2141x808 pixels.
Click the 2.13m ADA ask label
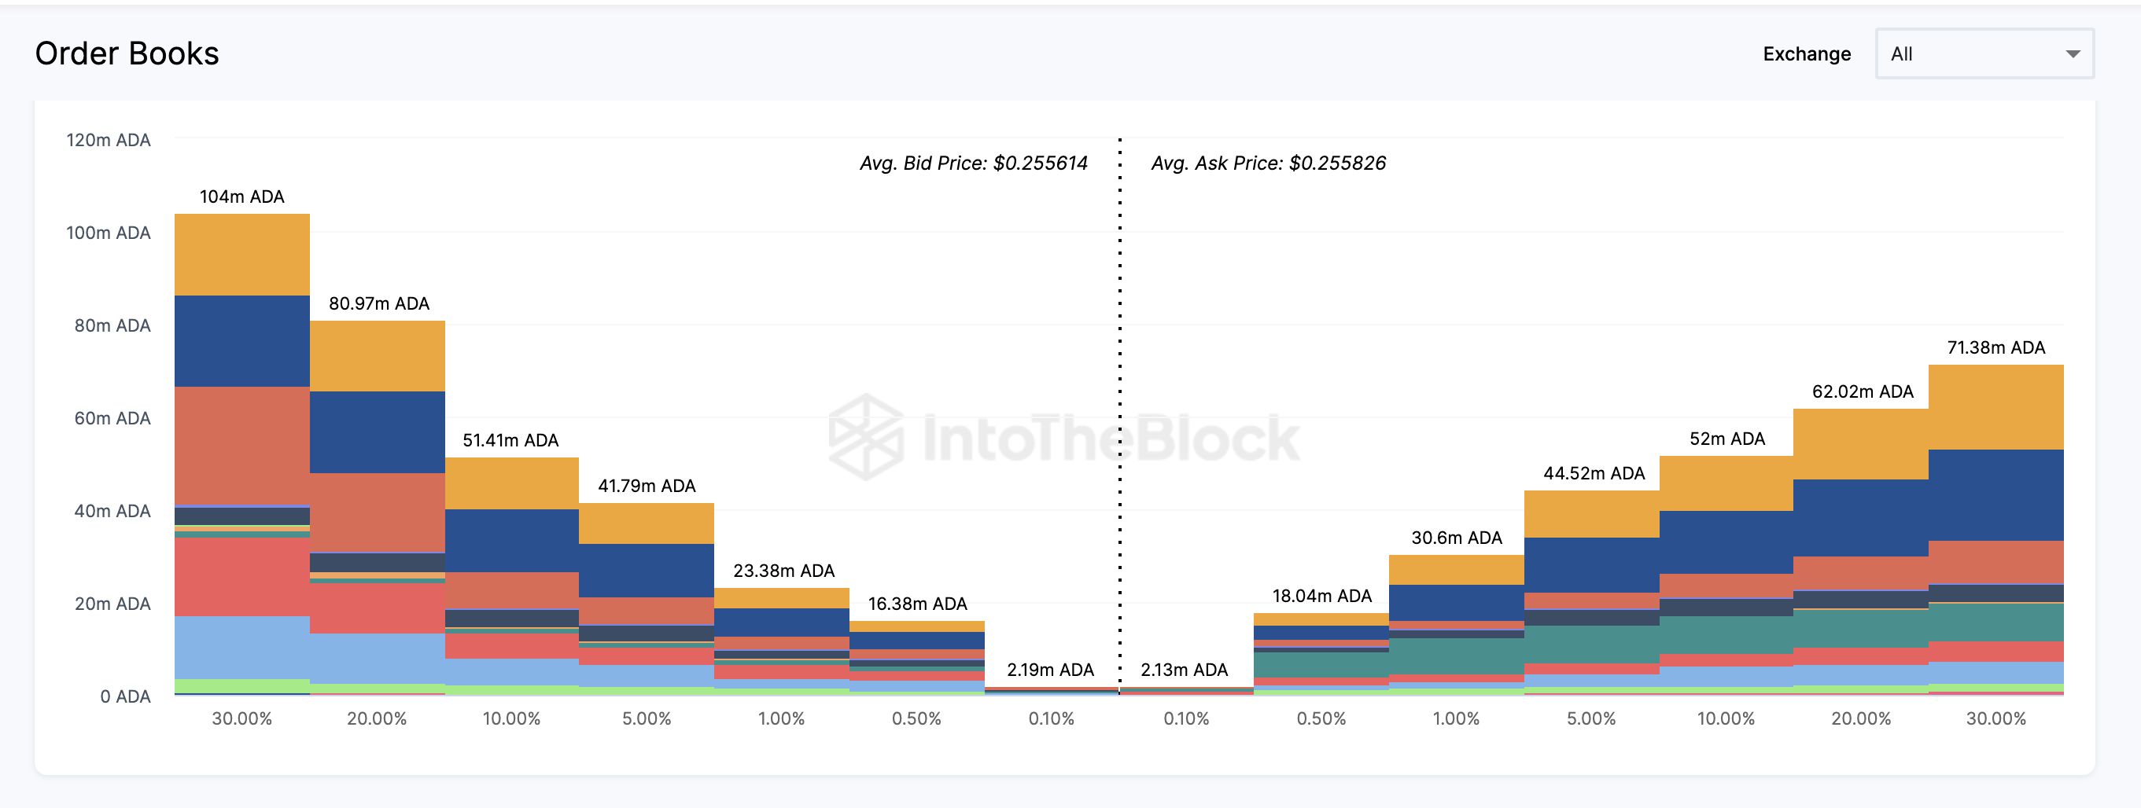click(1184, 670)
